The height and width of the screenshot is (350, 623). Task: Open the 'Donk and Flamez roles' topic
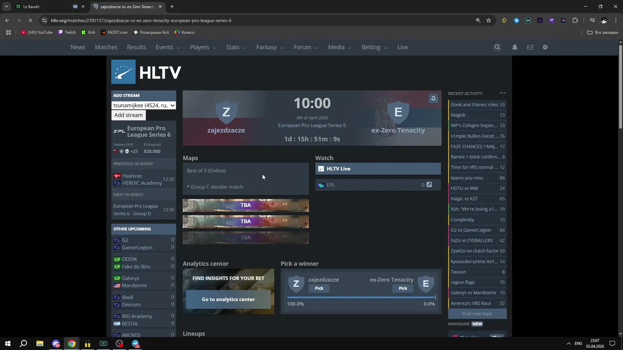(x=477, y=105)
